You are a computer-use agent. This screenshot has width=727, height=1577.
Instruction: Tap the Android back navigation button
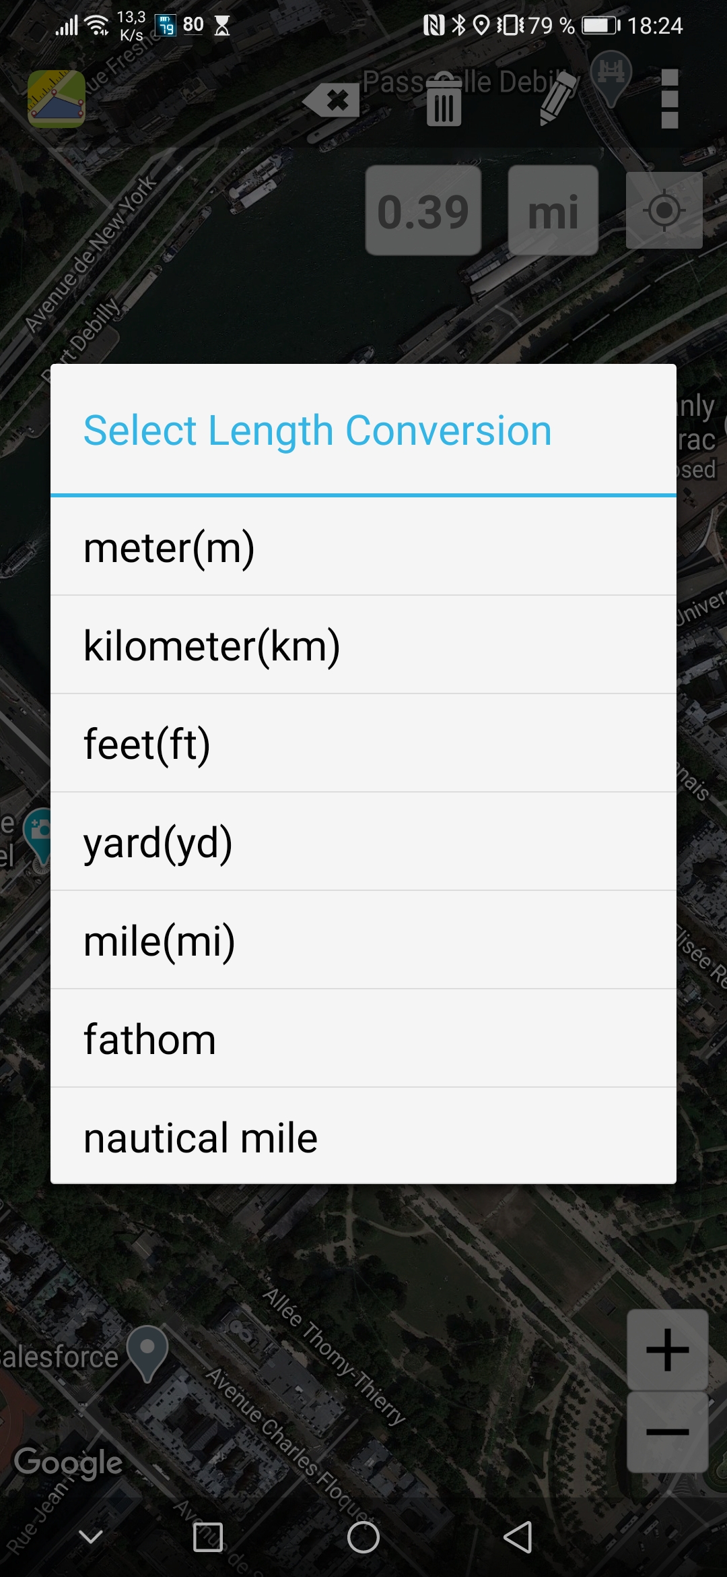518,1537
